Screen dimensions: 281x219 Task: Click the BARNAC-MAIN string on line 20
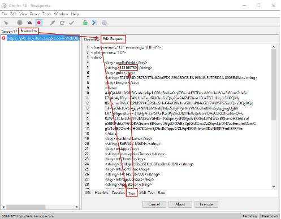[x=133, y=144]
